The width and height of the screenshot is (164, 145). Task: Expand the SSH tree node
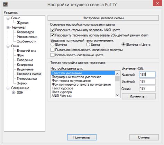13,93
